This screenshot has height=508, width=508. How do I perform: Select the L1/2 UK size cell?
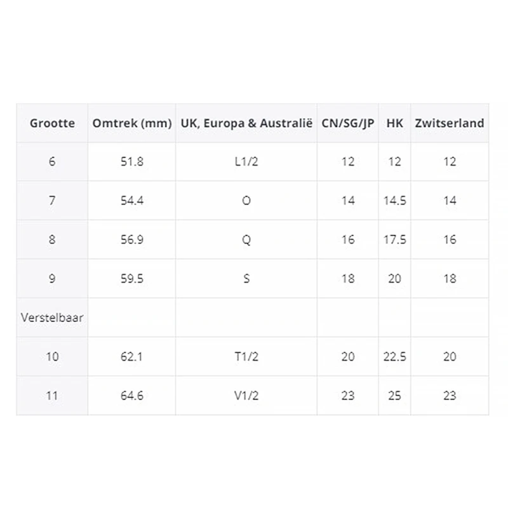pos(247,162)
